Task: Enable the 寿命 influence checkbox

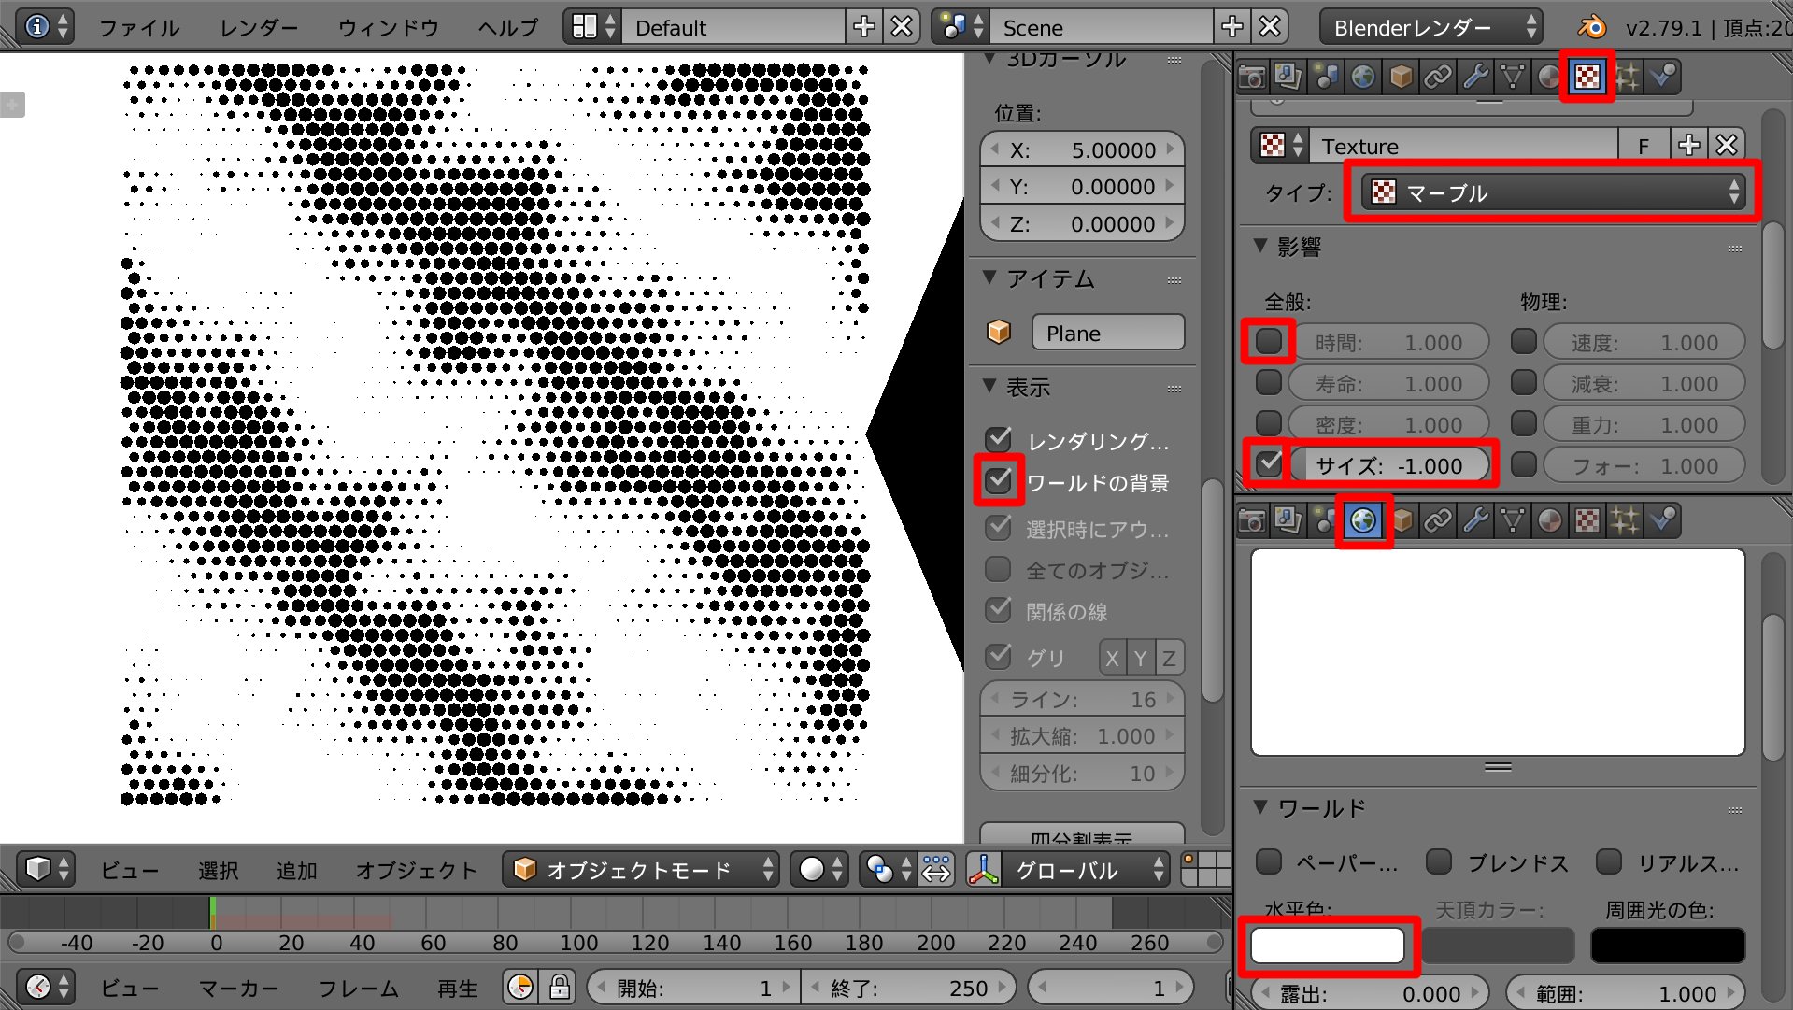Action: coord(1269,382)
